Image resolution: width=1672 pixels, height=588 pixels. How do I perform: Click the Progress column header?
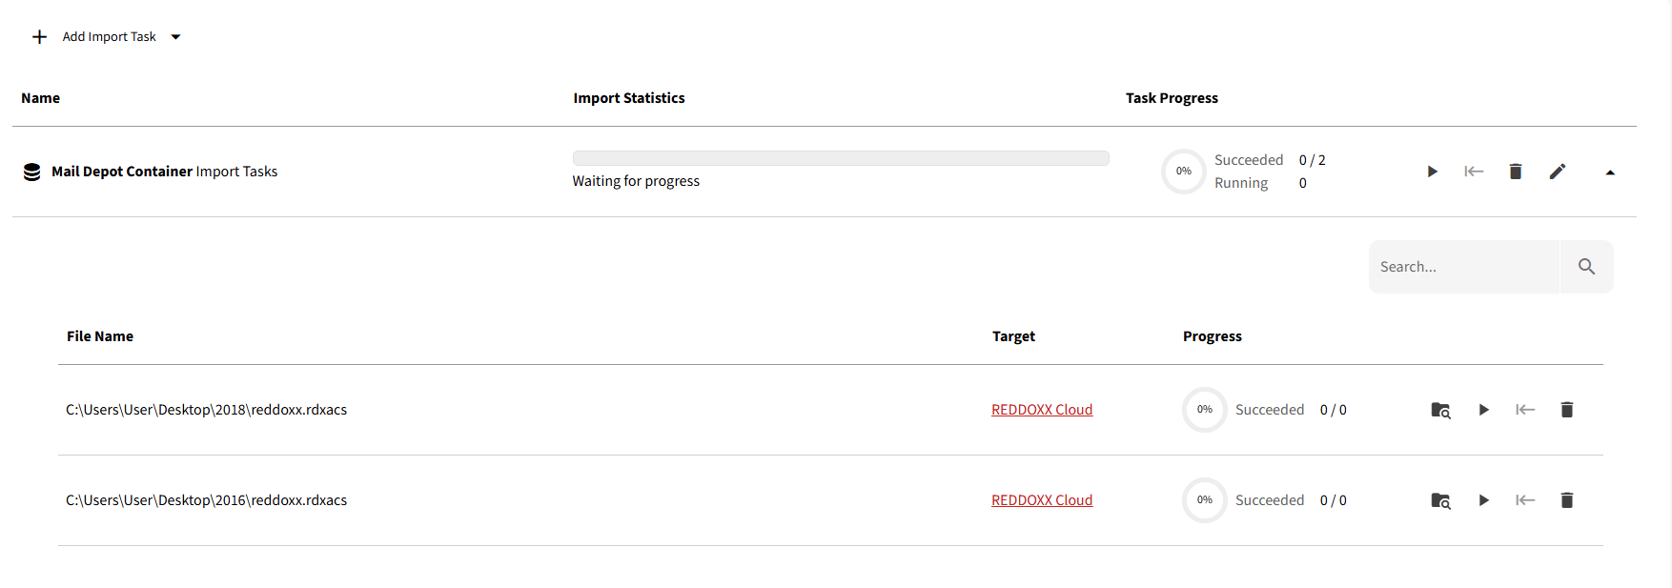tap(1213, 336)
